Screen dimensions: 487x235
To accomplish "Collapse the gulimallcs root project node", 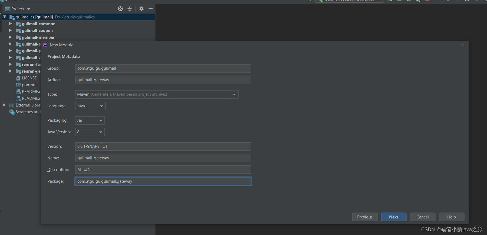I will point(5,17).
